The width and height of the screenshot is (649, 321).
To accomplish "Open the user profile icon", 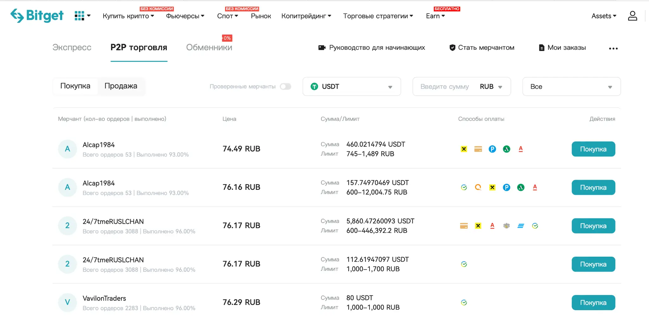I will click(633, 16).
